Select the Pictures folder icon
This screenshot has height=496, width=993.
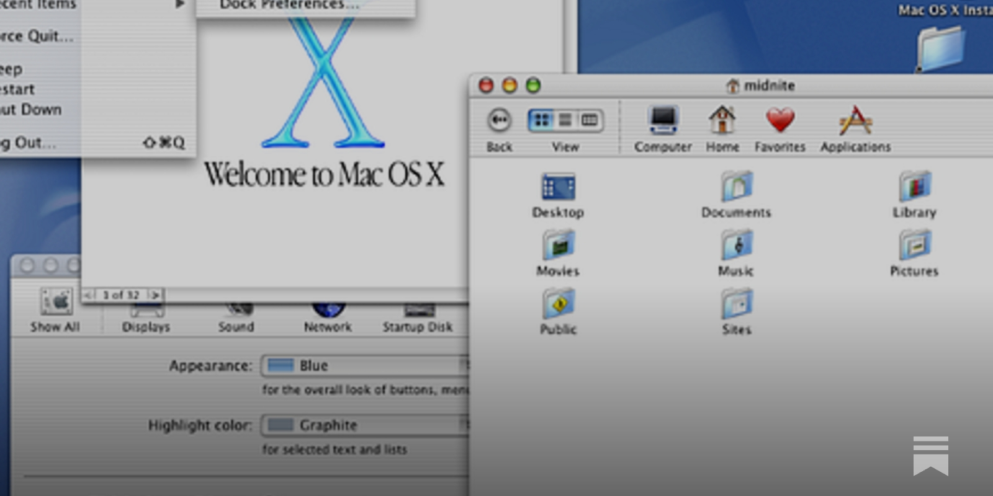click(x=915, y=245)
